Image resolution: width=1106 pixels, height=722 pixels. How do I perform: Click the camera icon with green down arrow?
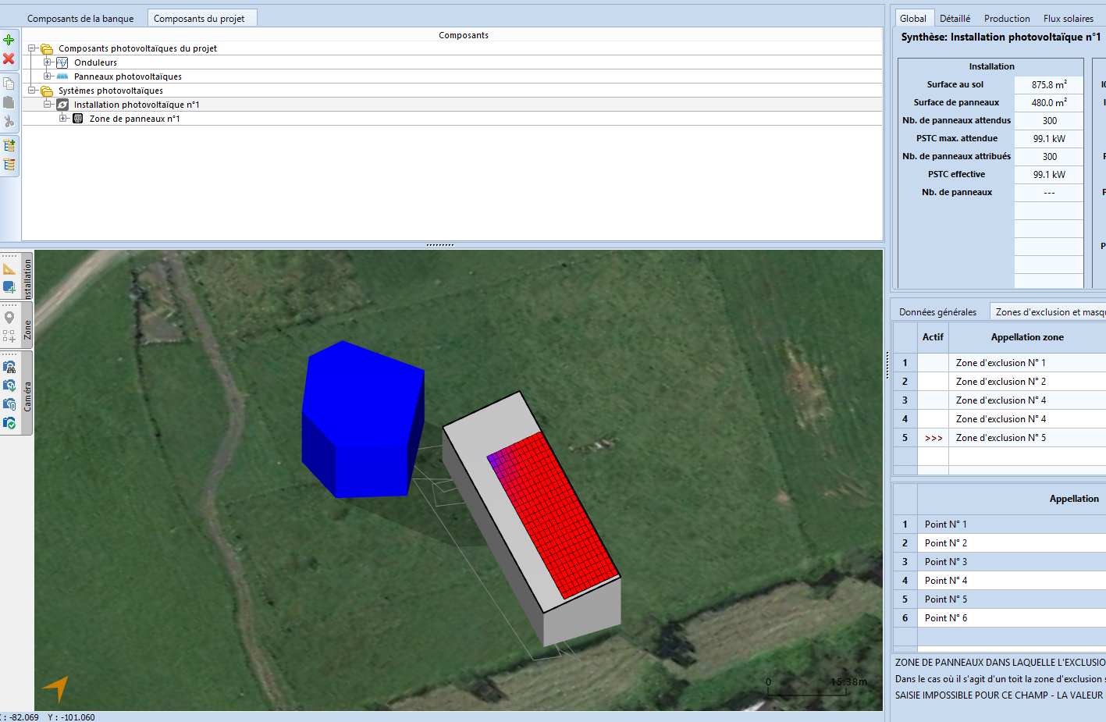pos(9,386)
